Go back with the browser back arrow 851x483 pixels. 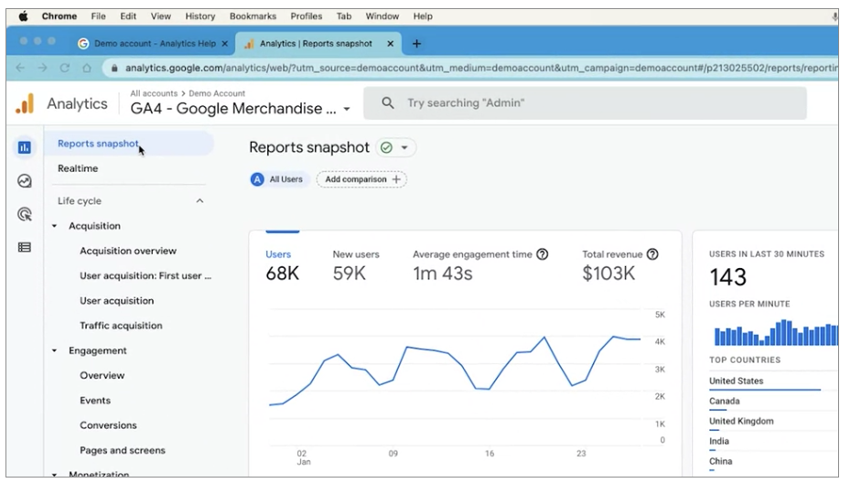point(20,68)
